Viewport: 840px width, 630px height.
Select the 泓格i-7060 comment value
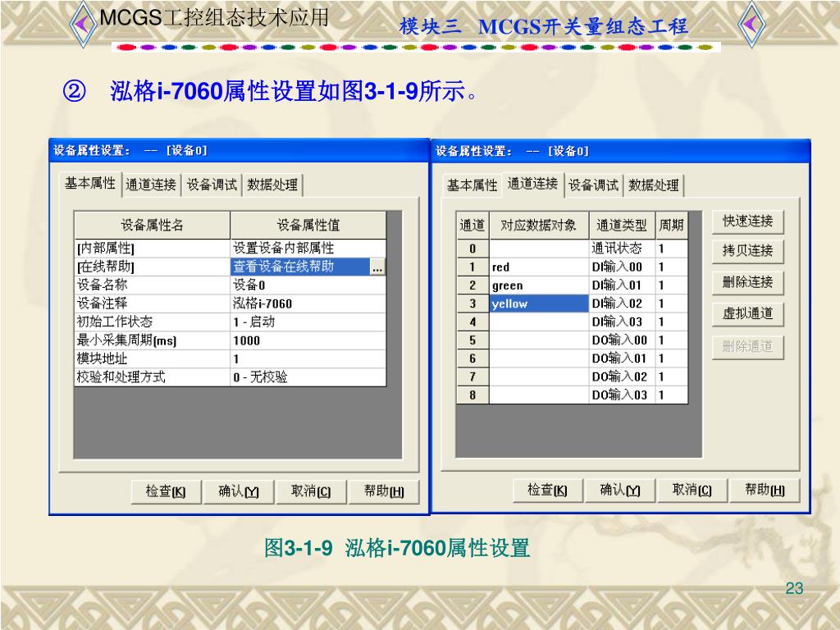[x=308, y=304]
